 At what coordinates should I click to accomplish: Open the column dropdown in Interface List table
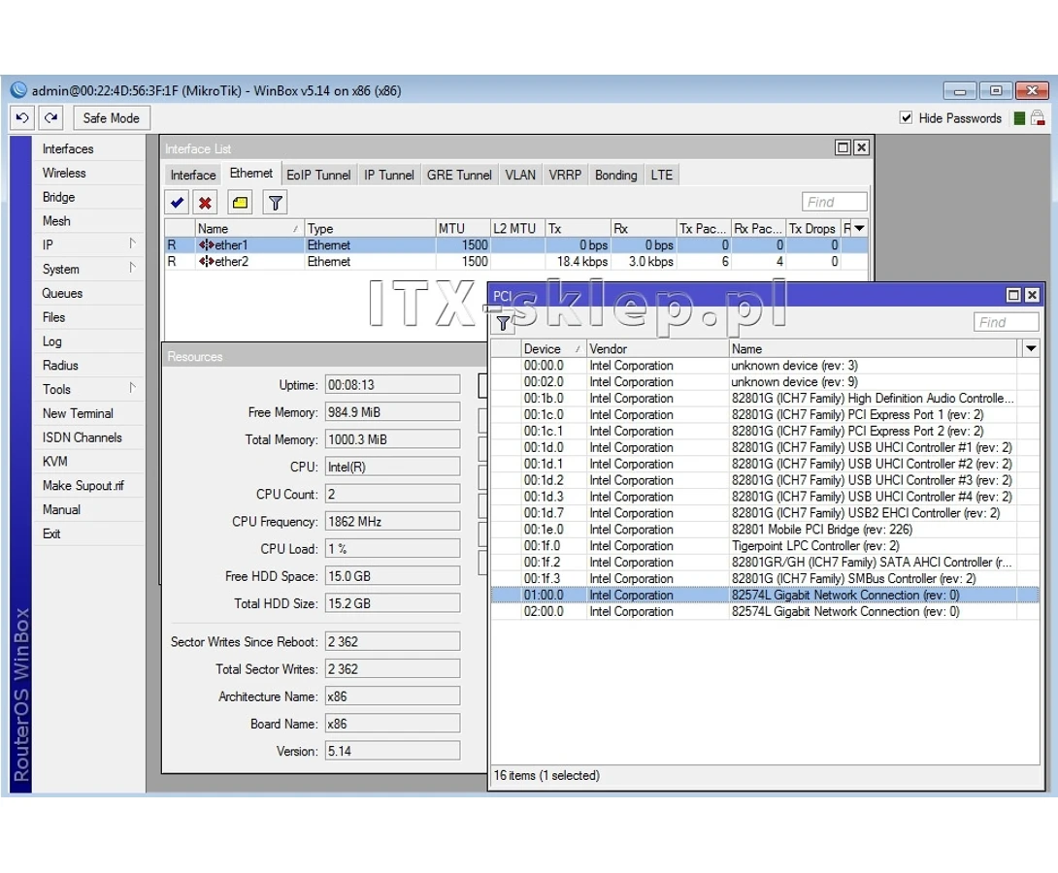pyautogui.click(x=860, y=229)
